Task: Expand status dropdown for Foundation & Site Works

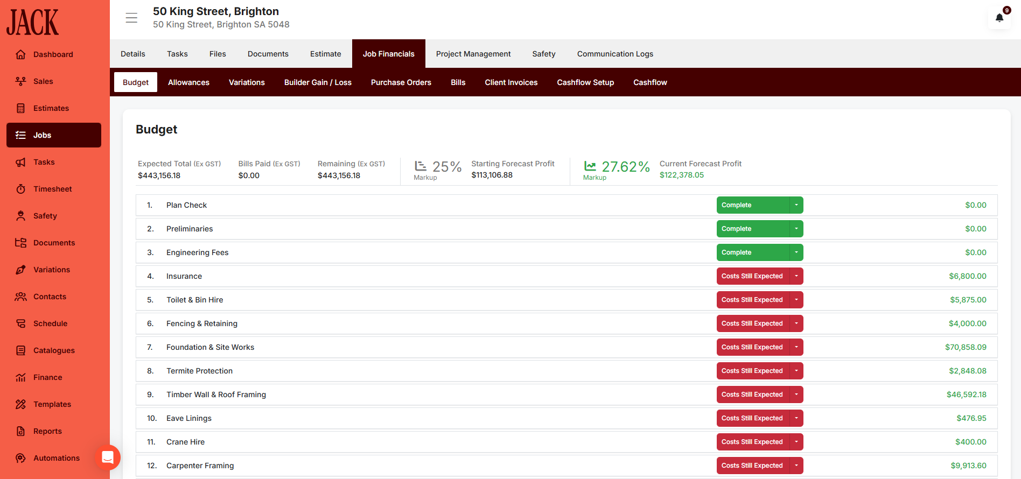Action: coord(796,347)
